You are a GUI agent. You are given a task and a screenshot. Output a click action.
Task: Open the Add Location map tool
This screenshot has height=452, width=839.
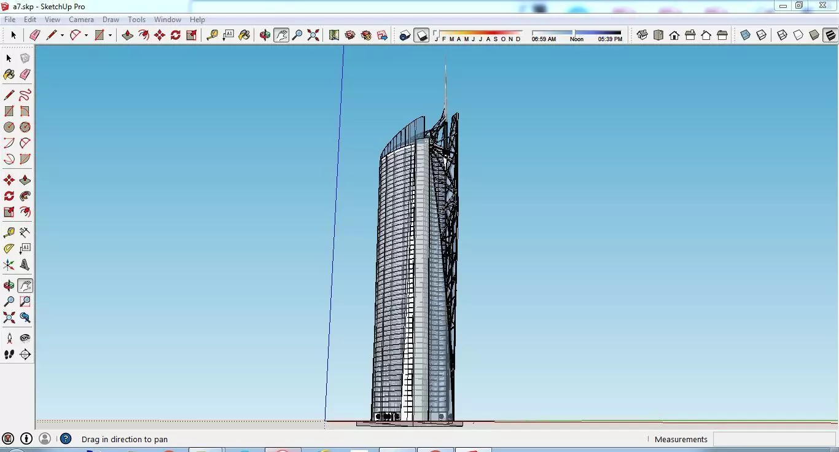pyautogui.click(x=334, y=35)
